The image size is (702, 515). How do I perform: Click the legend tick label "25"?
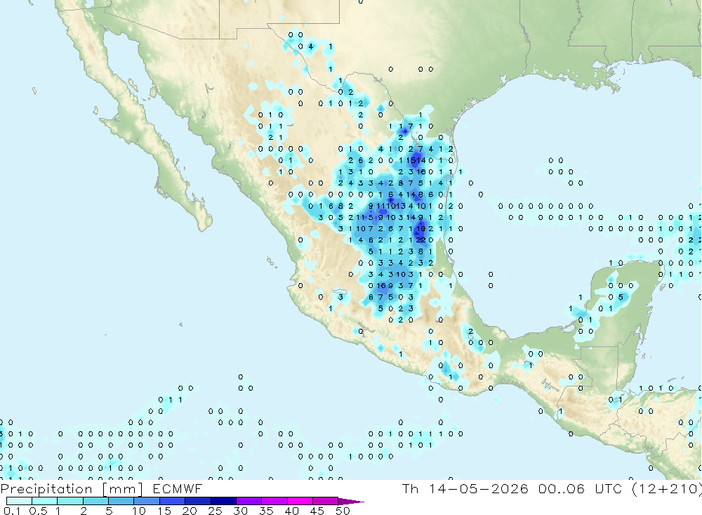215,511
